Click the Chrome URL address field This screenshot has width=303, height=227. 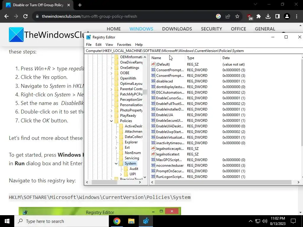tap(124, 17)
